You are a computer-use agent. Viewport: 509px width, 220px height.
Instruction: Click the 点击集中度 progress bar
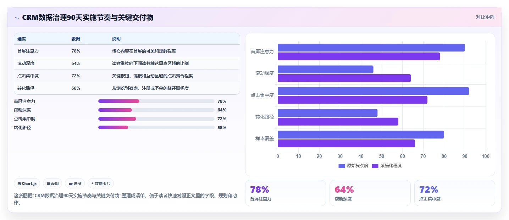(156, 119)
